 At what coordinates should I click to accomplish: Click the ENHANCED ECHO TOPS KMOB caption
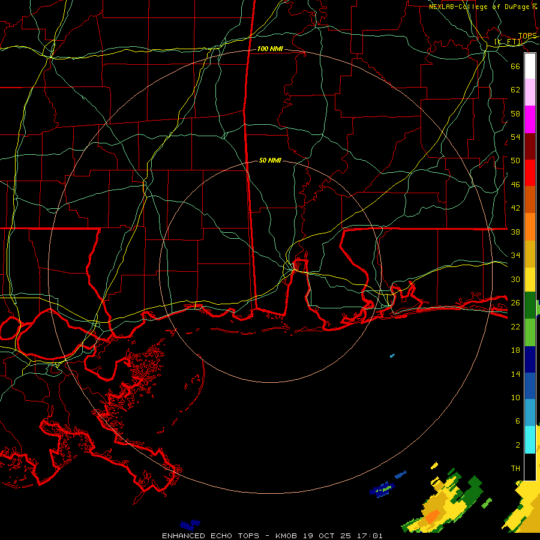tap(272, 536)
